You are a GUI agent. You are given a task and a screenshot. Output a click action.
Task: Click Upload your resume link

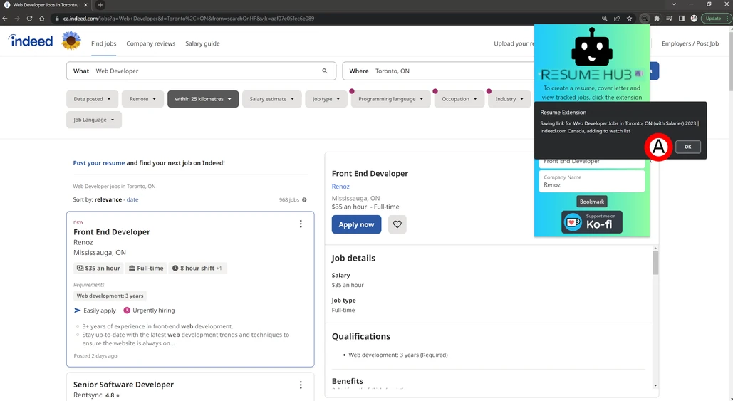point(514,43)
